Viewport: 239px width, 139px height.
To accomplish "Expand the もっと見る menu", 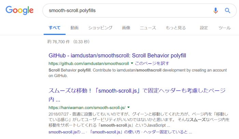I will pyautogui.click(x=175, y=28).
